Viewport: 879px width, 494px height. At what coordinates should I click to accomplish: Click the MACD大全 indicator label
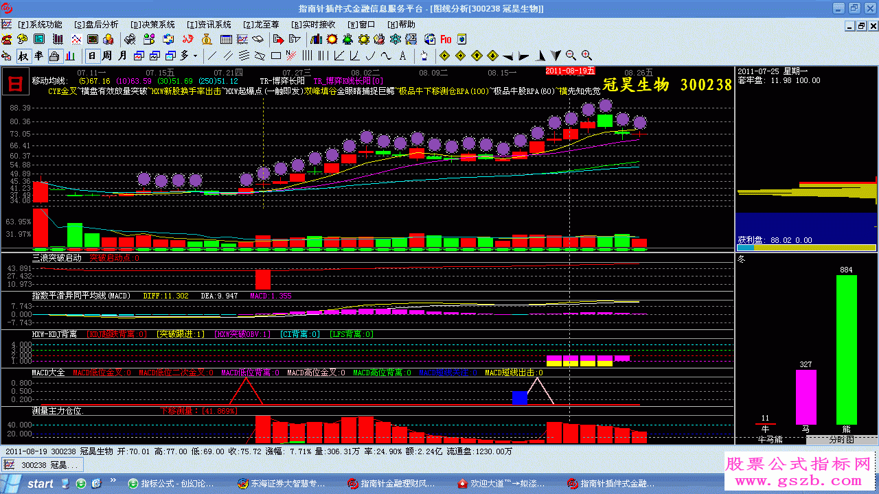tap(48, 373)
